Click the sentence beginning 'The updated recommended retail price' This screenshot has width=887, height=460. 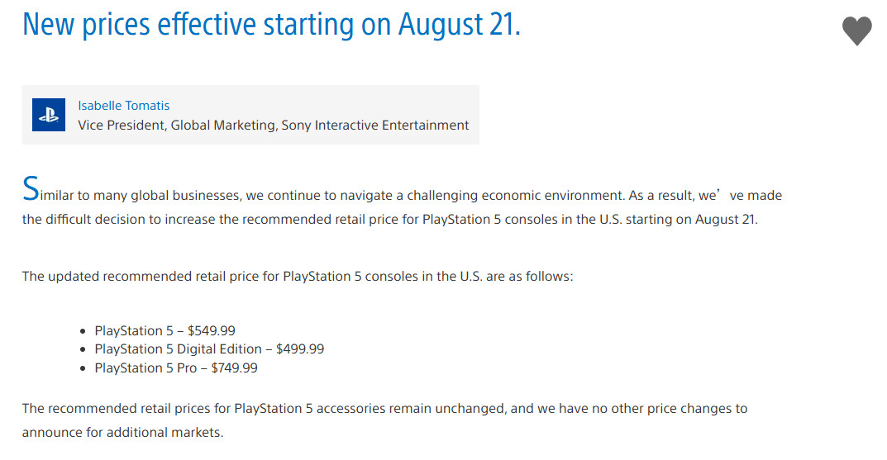click(298, 277)
